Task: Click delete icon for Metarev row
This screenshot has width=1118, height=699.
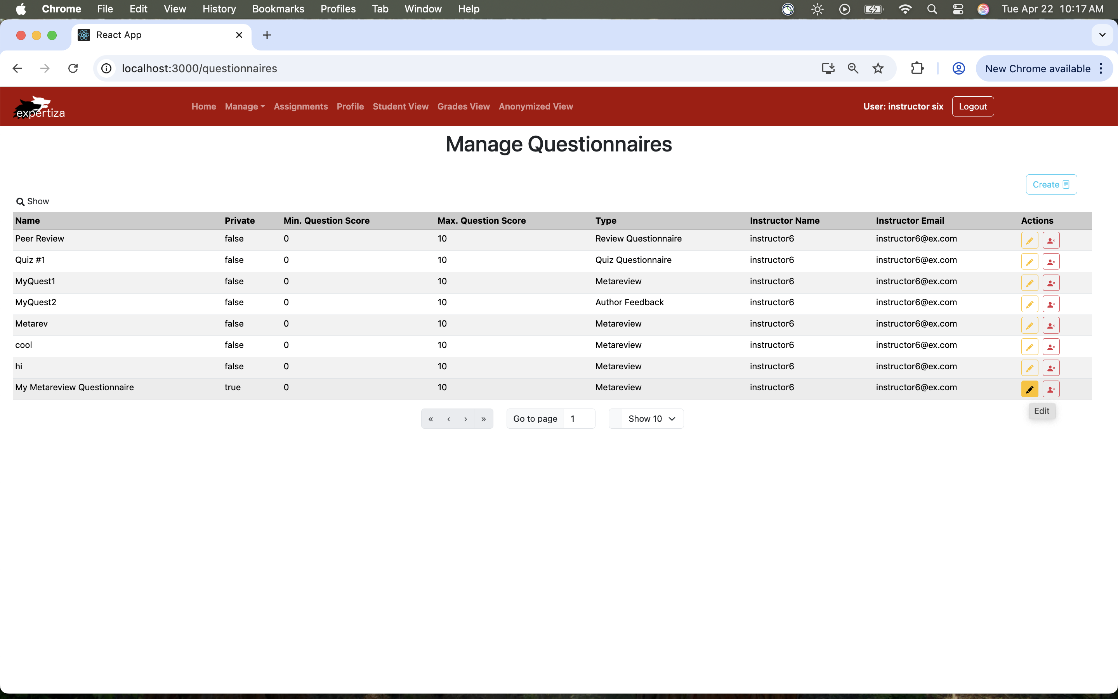Action: (x=1050, y=325)
